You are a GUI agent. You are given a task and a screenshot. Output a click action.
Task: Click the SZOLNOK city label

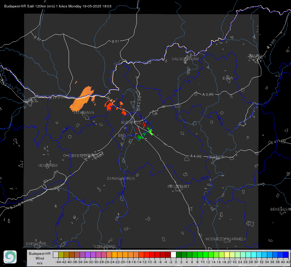216,157
